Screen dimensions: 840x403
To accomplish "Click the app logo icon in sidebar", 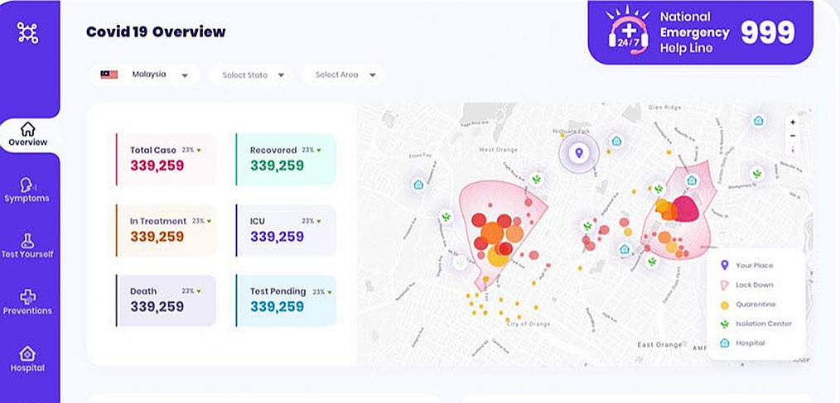I will [28, 32].
